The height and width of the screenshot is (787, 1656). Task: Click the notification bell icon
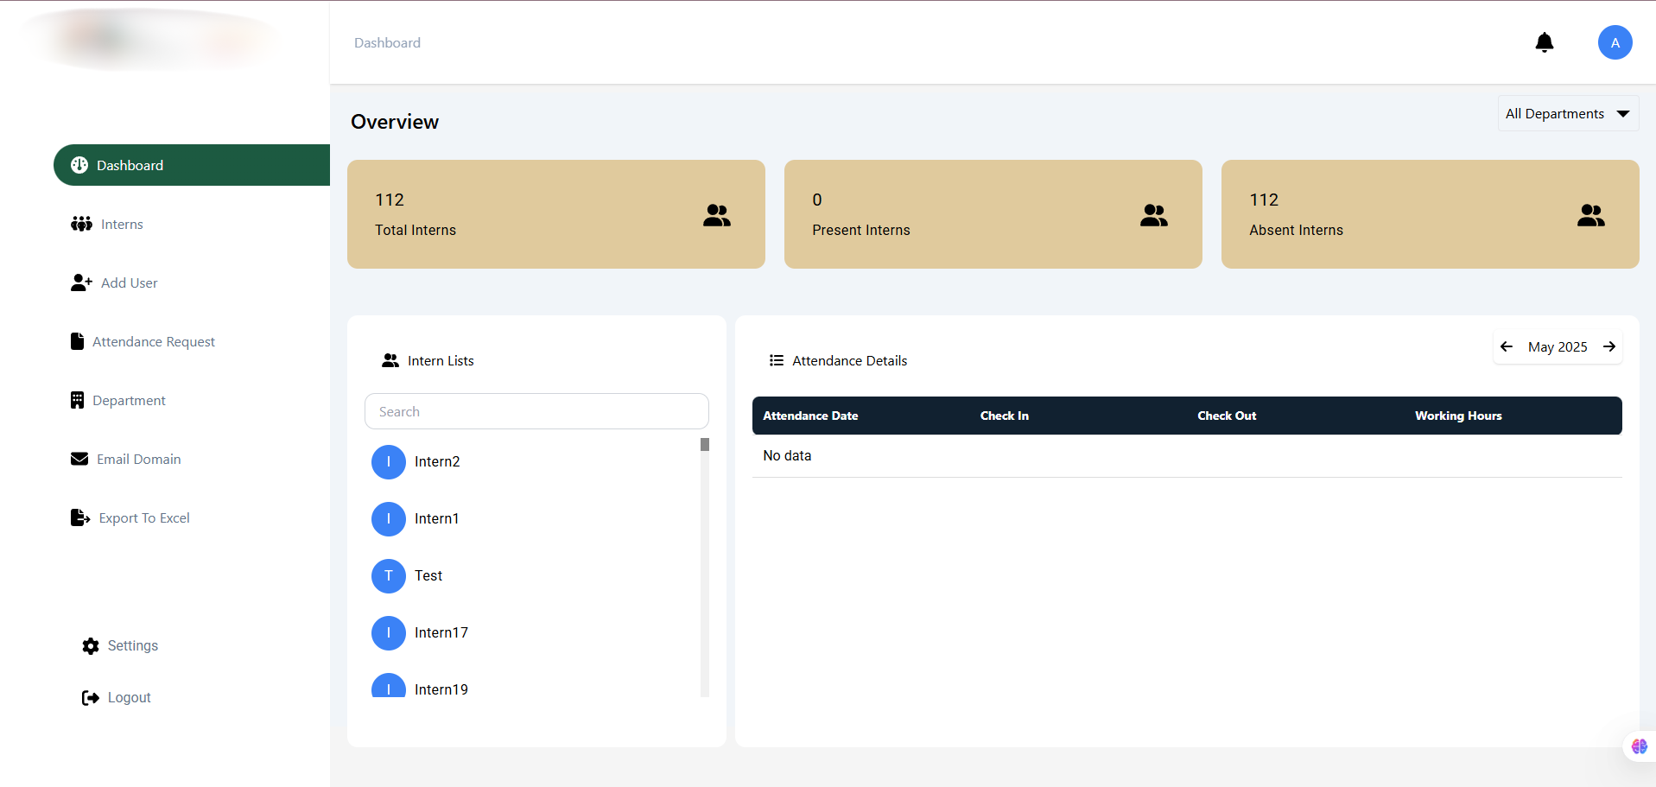(1545, 42)
